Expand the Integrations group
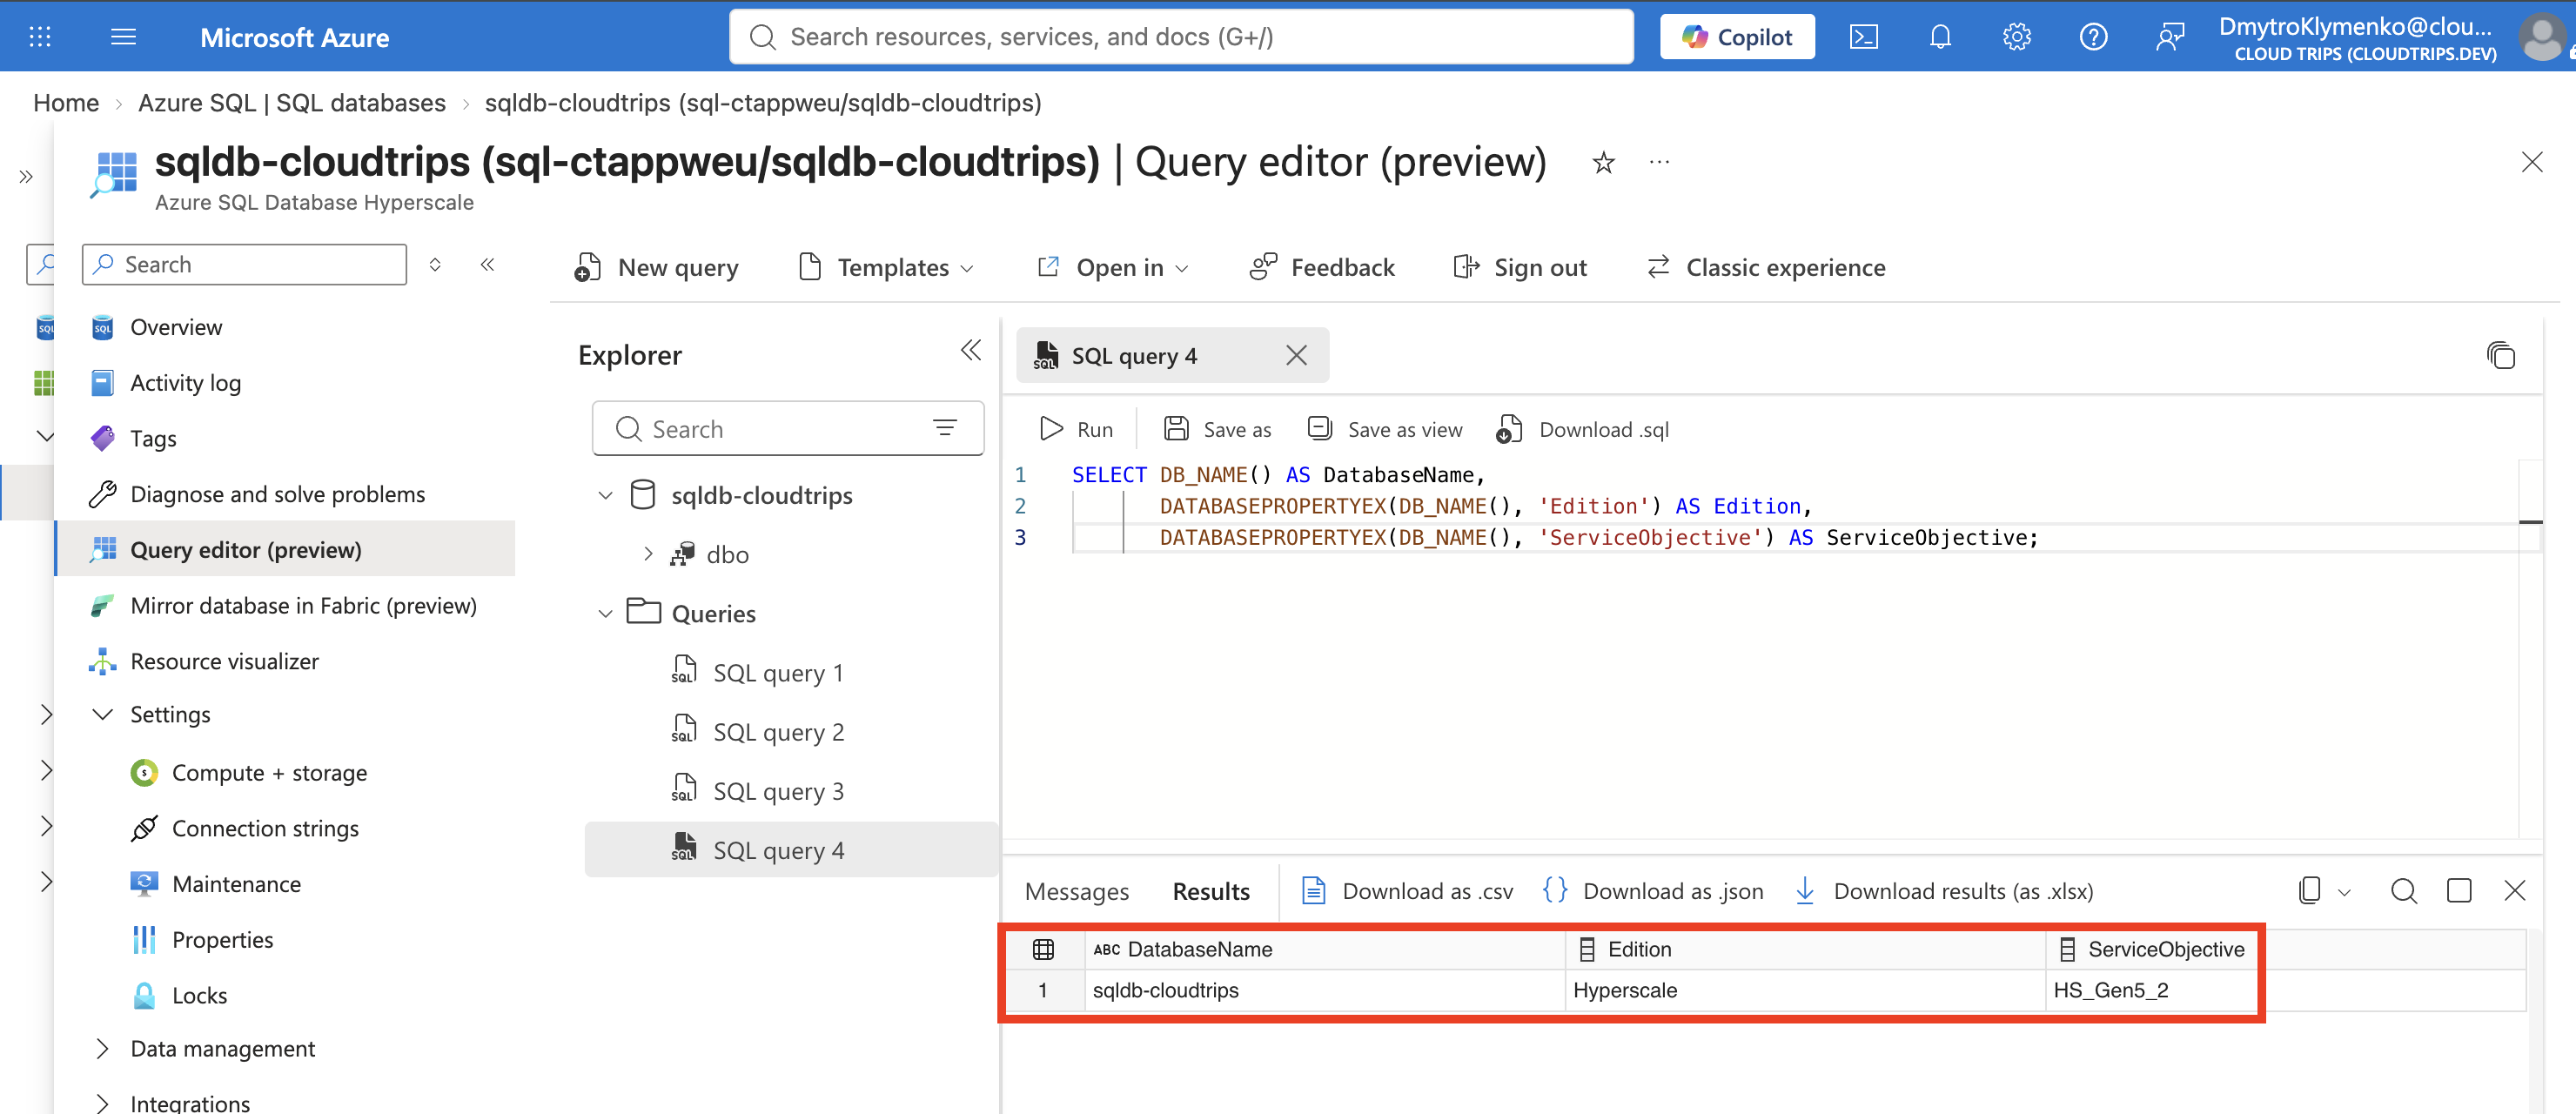This screenshot has width=2576, height=1114. (102, 1103)
